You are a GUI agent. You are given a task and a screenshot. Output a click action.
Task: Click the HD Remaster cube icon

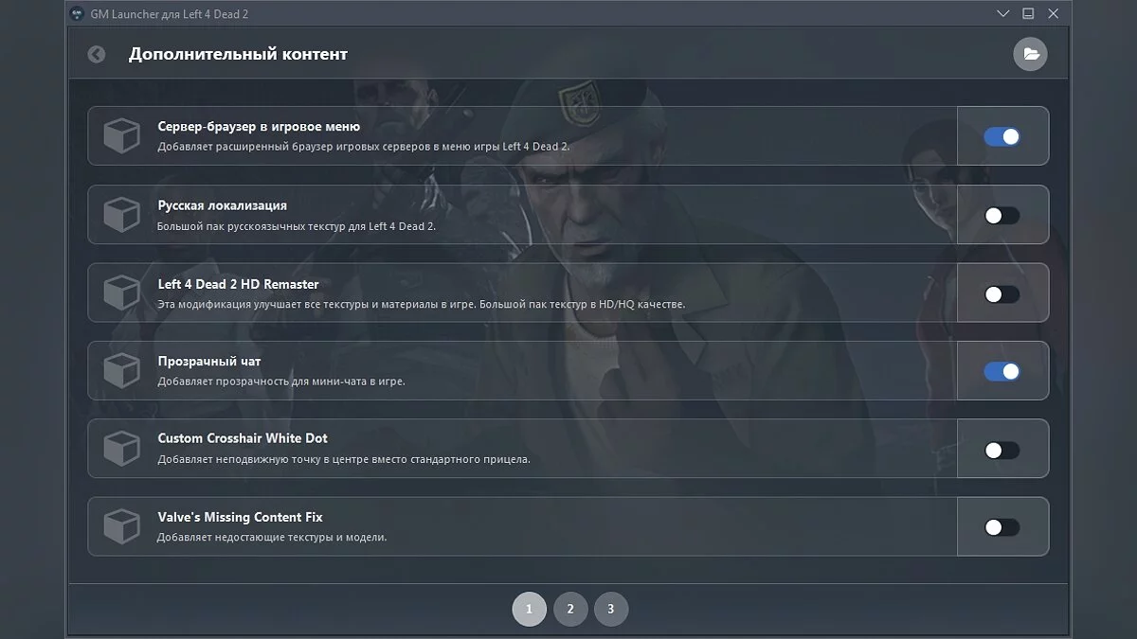pos(121,293)
